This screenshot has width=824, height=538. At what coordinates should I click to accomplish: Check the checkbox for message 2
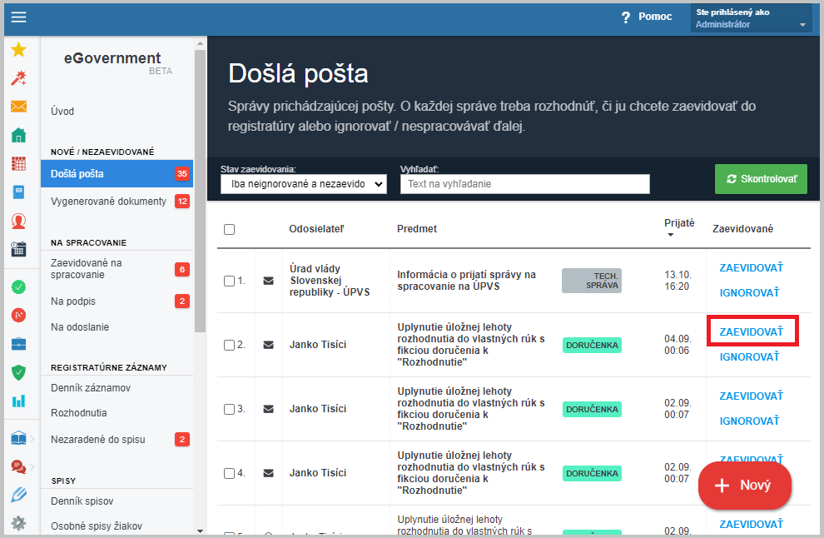pos(229,345)
